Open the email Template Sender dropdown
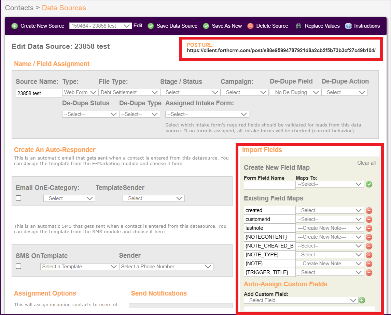This screenshot has width=391, height=315. click(x=154, y=198)
